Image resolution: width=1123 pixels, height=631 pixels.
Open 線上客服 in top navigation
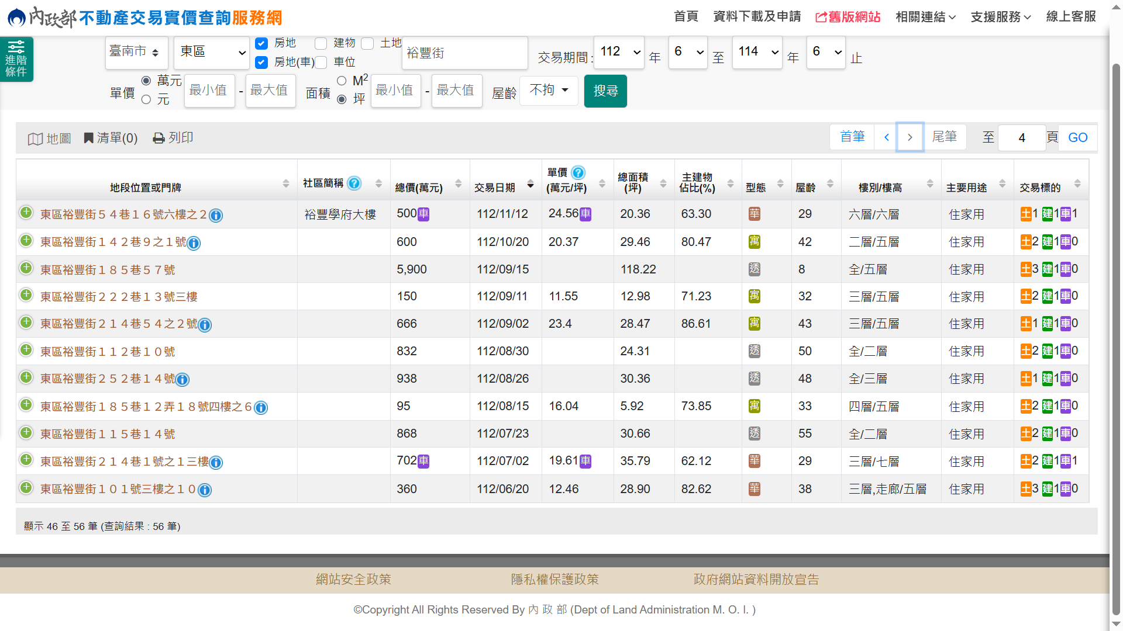[1071, 16]
